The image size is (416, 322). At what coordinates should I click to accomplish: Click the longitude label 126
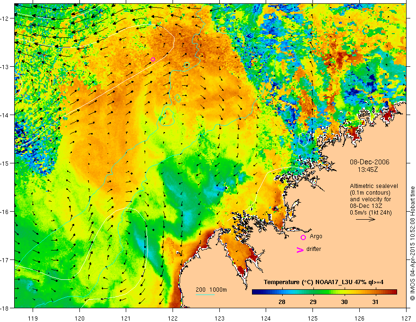[x=359, y=318]
